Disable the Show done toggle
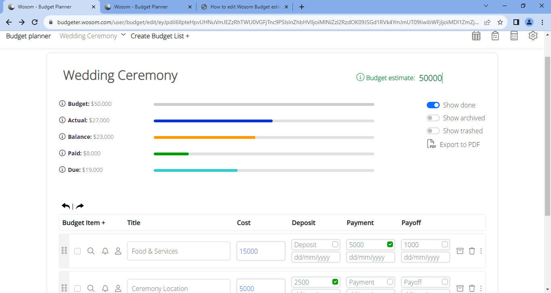551x293 pixels. (433, 105)
